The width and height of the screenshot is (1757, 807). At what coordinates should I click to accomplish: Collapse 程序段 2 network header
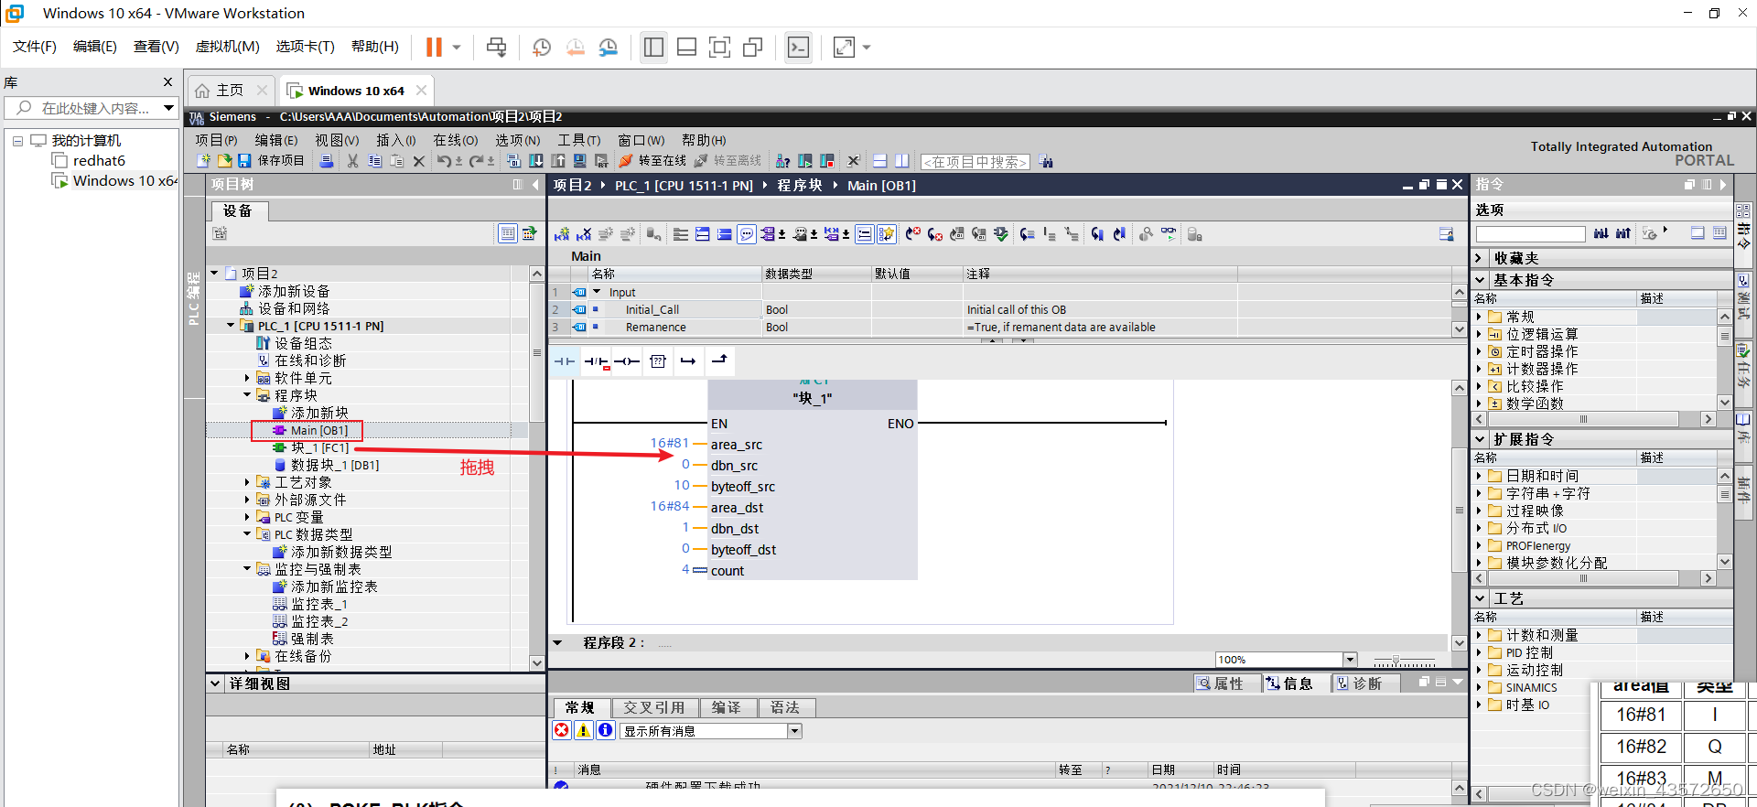coord(557,643)
